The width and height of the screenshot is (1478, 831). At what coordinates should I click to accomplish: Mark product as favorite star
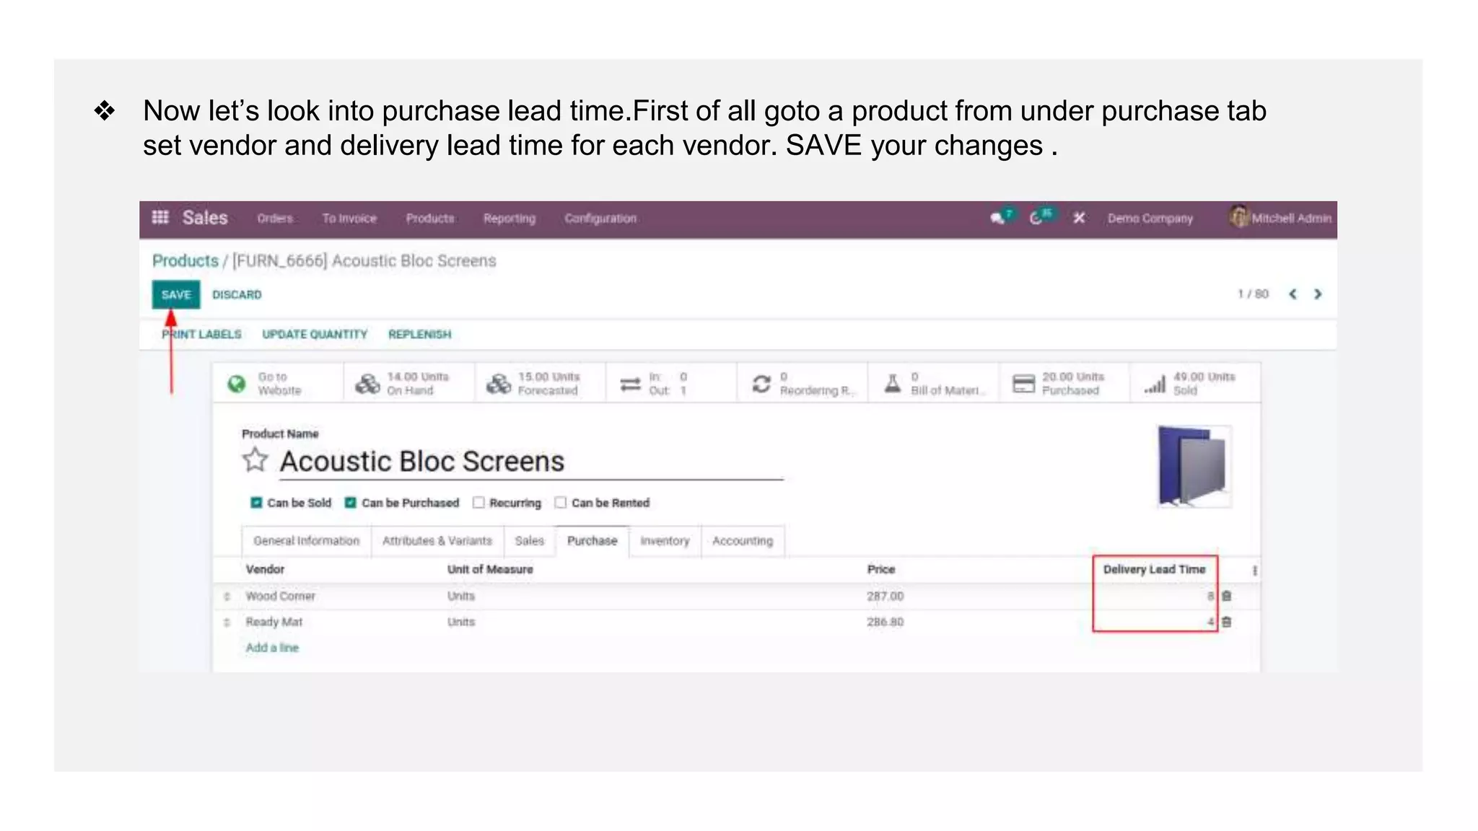coord(255,460)
